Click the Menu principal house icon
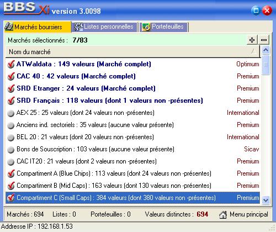This screenshot has height=232, width=276. pyautogui.click(x=223, y=215)
